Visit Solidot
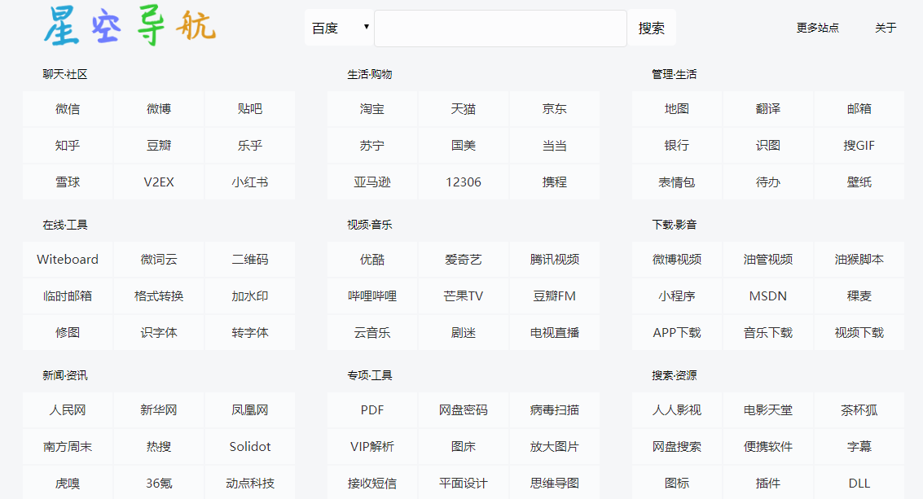Image resolution: width=923 pixels, height=499 pixels. tap(250, 447)
